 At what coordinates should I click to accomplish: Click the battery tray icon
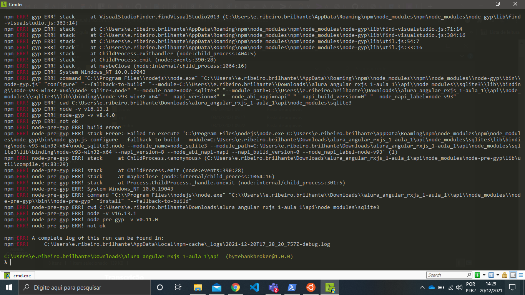point(441,287)
